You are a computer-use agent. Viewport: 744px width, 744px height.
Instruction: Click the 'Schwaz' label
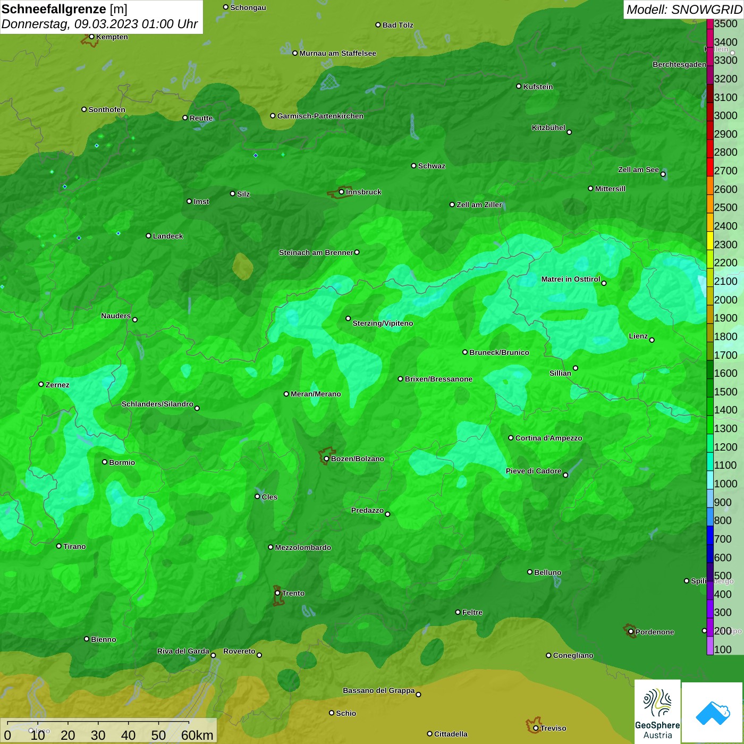coord(432,166)
